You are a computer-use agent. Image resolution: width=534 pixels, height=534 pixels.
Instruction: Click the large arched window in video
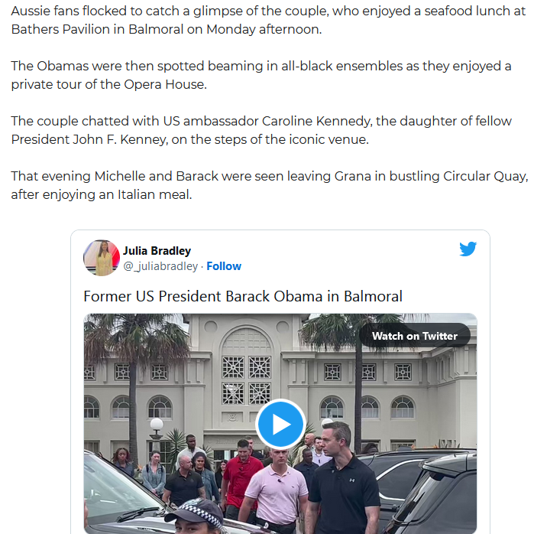247,366
